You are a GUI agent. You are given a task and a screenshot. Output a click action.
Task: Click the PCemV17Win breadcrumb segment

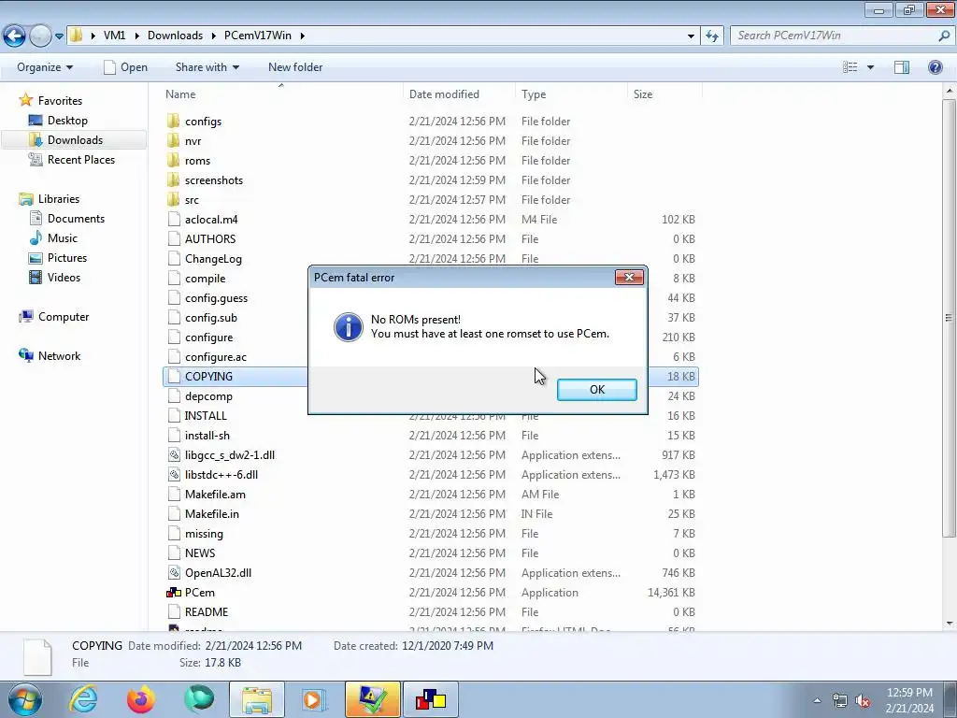pos(258,36)
